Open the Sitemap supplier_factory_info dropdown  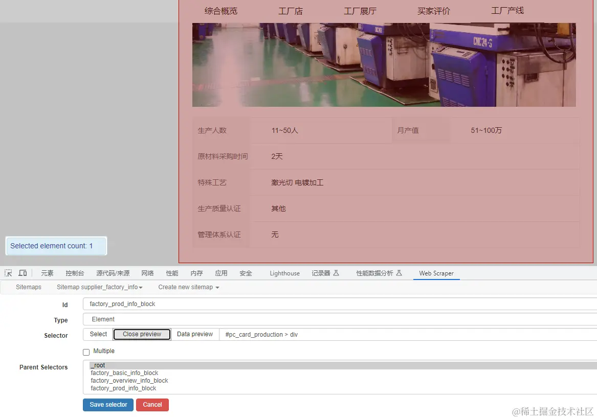99,287
